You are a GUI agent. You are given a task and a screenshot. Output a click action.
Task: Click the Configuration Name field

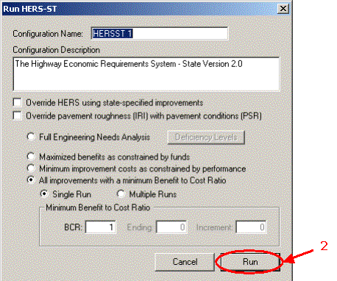(160, 33)
